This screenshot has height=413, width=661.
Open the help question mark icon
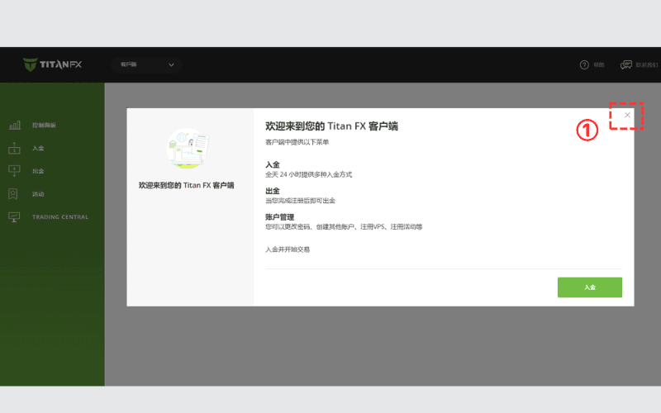coord(584,65)
